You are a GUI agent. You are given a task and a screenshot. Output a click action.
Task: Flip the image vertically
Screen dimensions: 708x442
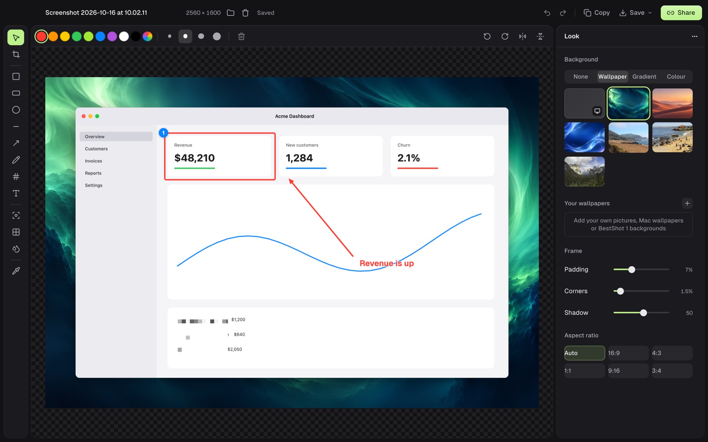pos(540,36)
